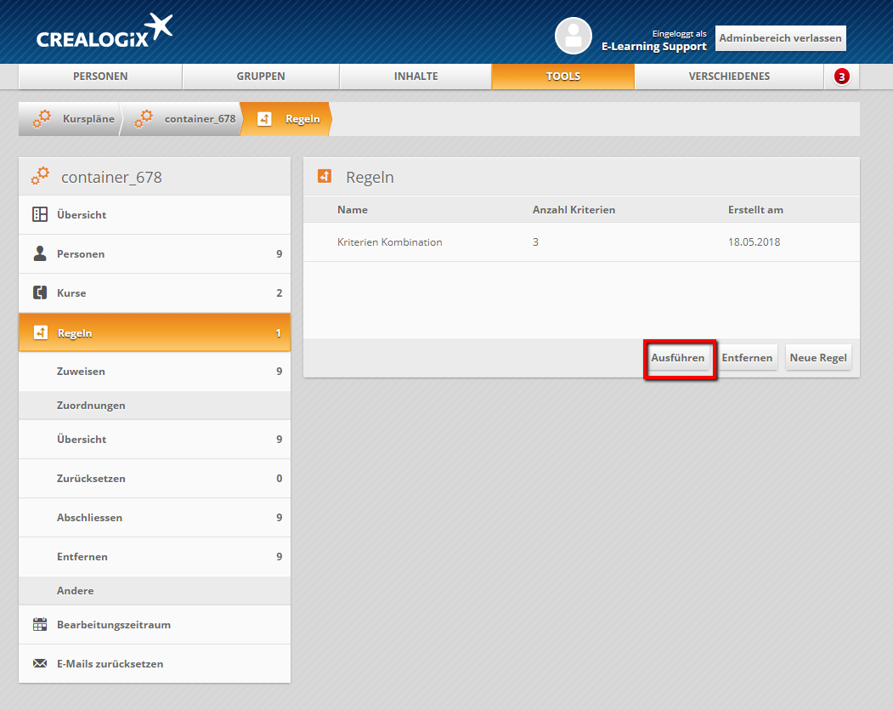This screenshot has height=710, width=893.
Task: Open Zuweisen in the sidebar
Action: tap(81, 372)
